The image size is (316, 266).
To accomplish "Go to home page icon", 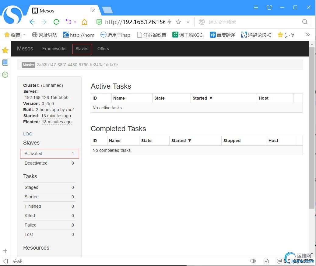I will [84, 22].
